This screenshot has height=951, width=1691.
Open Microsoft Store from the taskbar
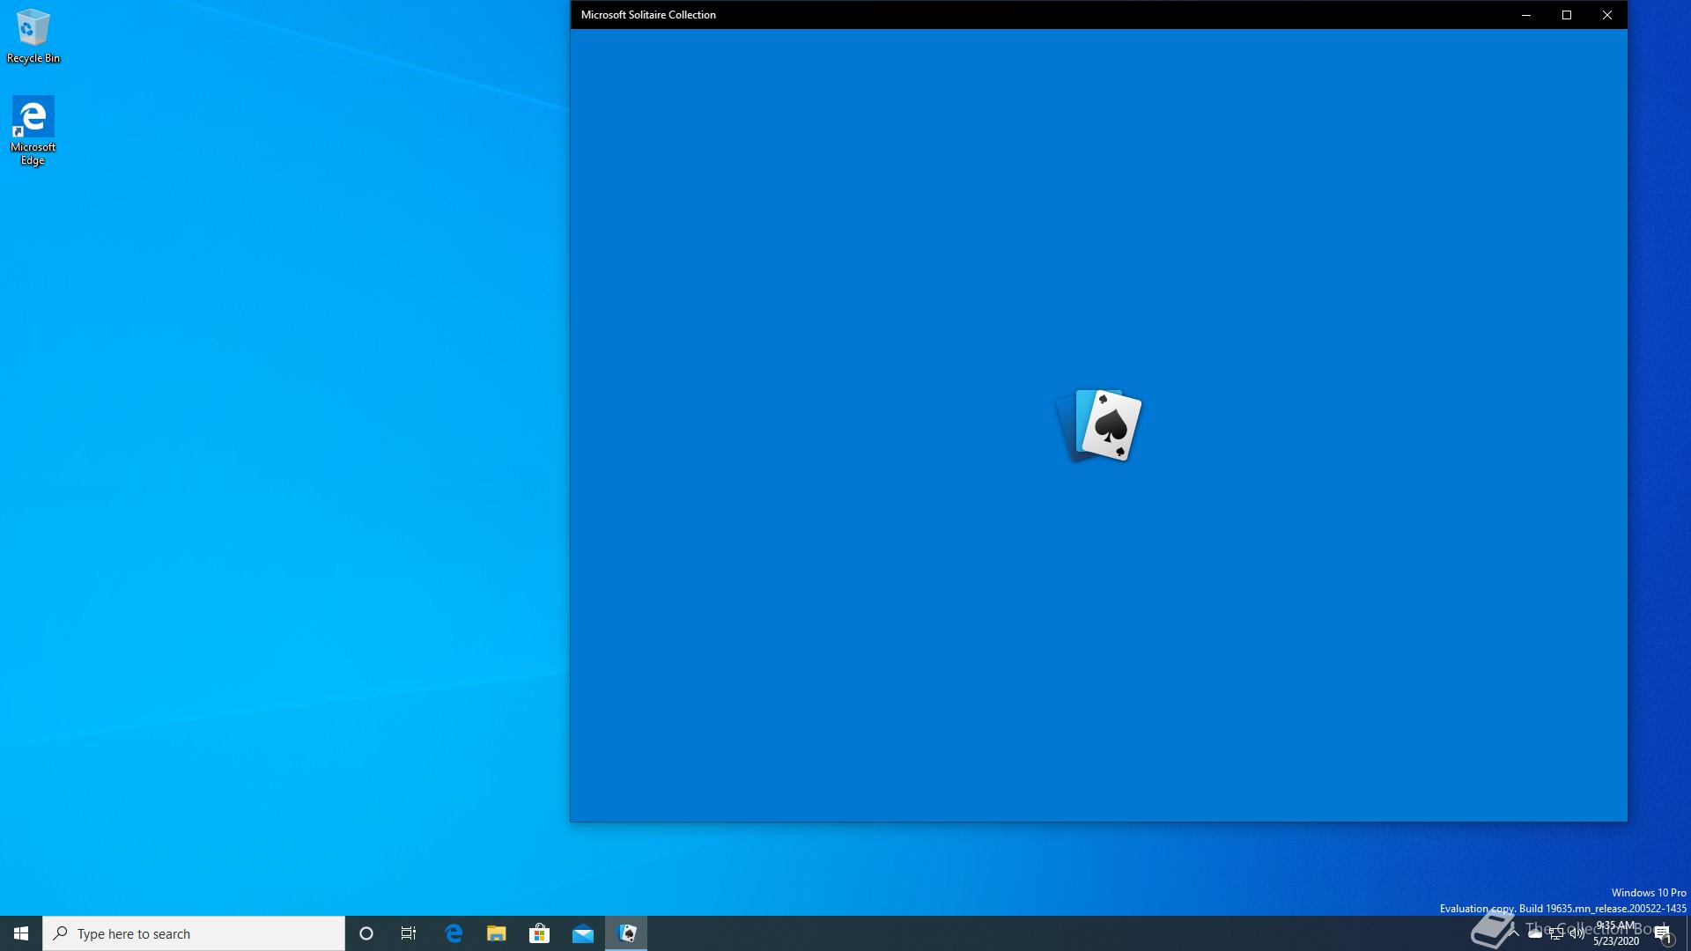coord(539,933)
